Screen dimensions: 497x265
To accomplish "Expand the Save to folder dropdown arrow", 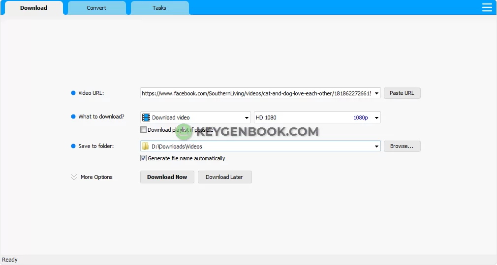I will (377, 146).
